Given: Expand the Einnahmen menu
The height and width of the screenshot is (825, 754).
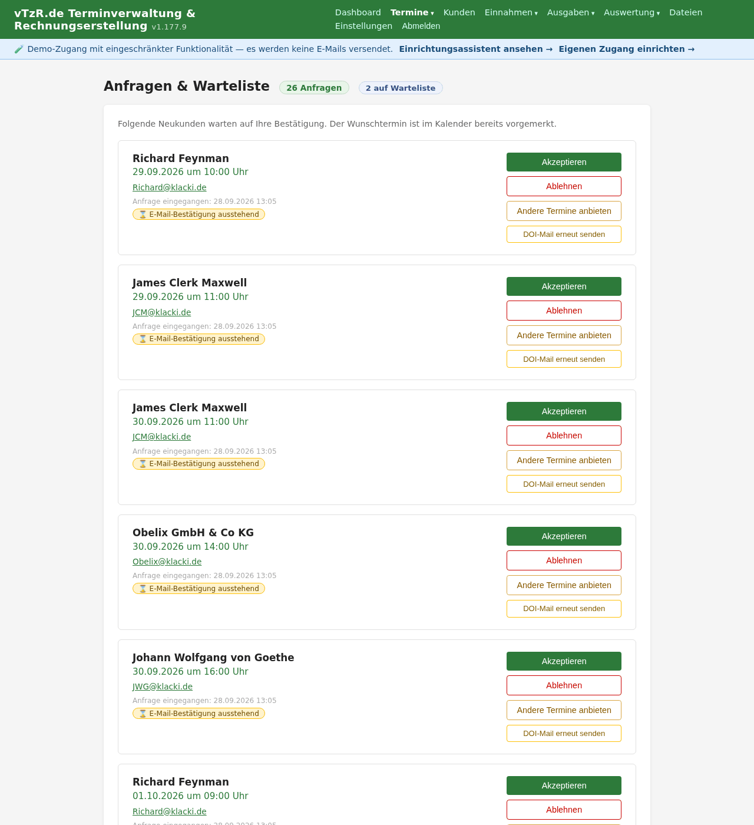Looking at the screenshot, I should tap(511, 12).
